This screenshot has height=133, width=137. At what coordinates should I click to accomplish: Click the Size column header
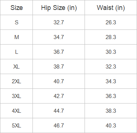(17, 8)
